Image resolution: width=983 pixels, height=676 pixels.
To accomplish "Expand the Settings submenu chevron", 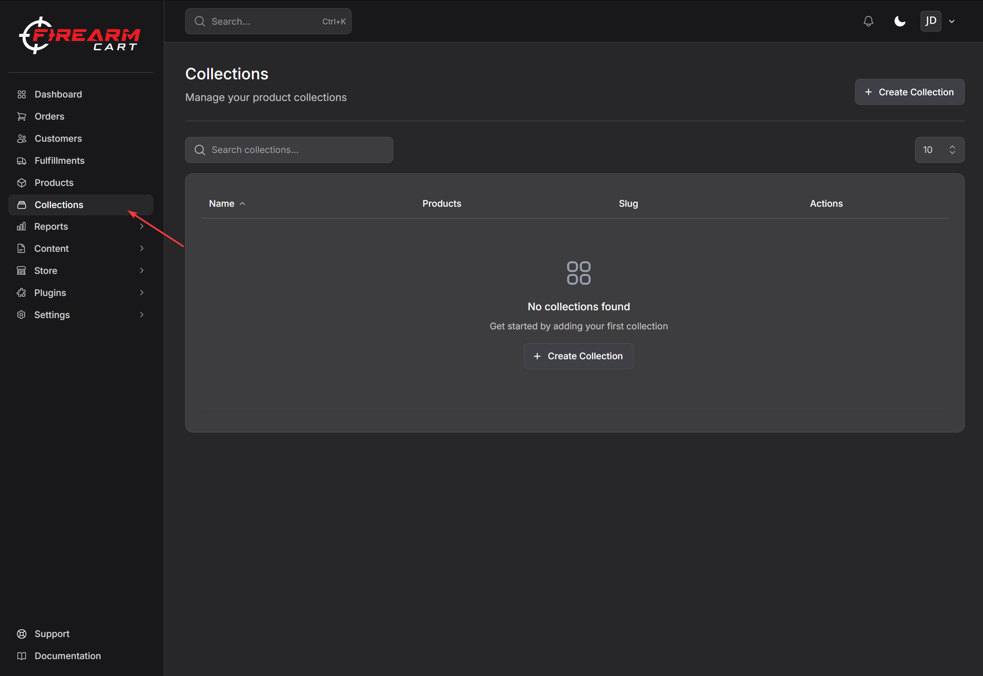I will [x=142, y=315].
